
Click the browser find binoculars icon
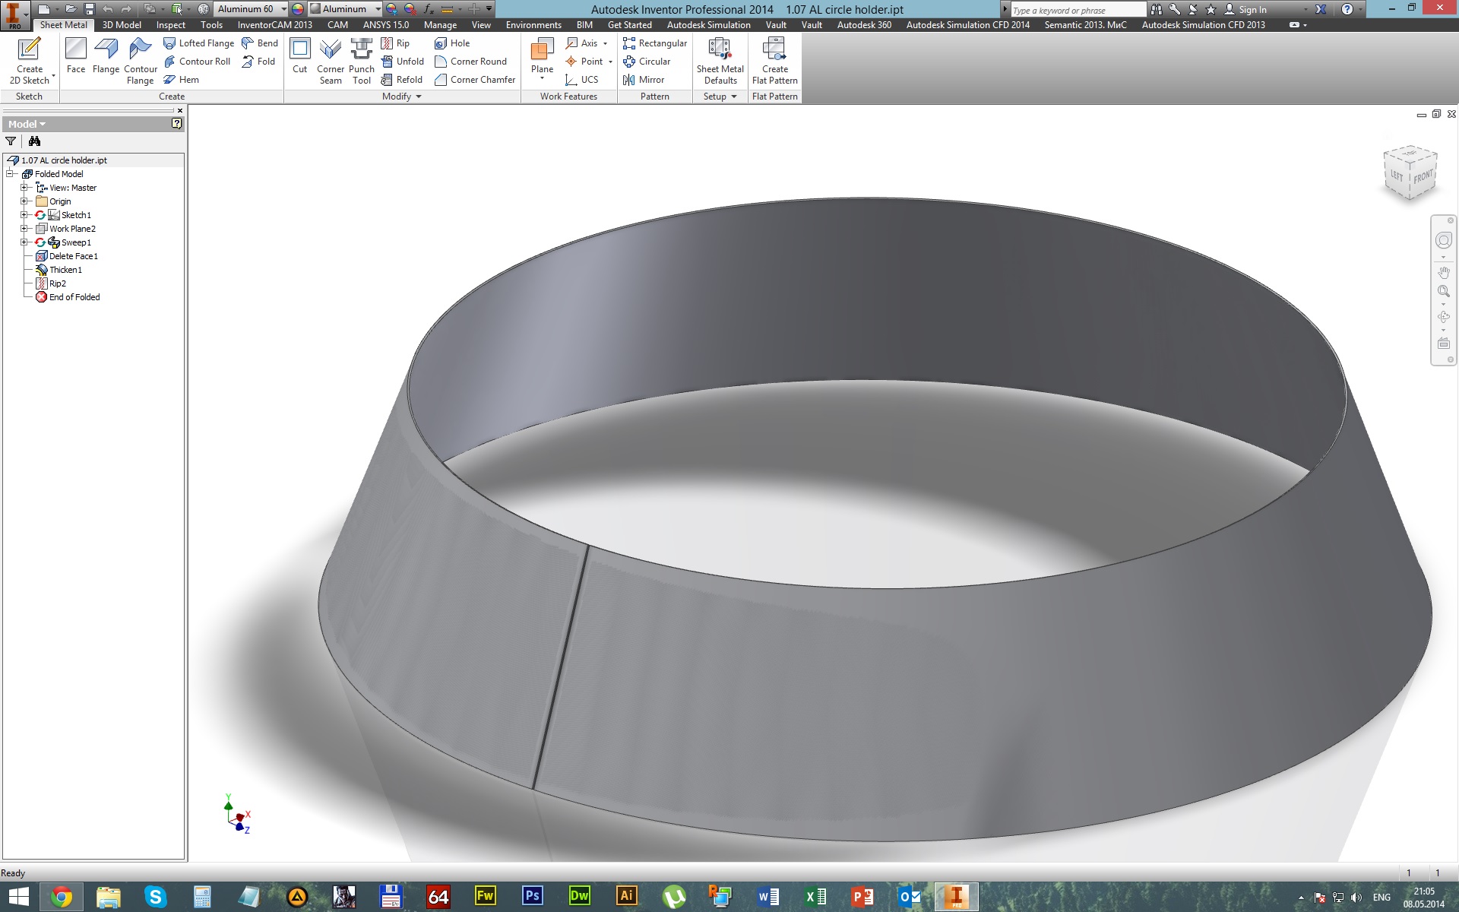34,141
